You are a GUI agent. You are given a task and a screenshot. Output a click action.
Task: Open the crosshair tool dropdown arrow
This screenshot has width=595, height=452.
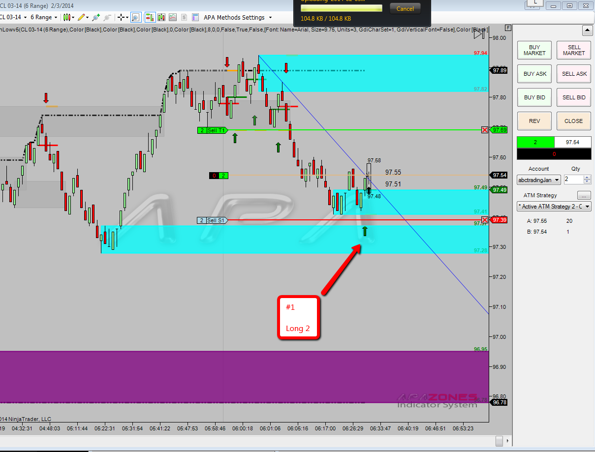pyautogui.click(x=127, y=17)
